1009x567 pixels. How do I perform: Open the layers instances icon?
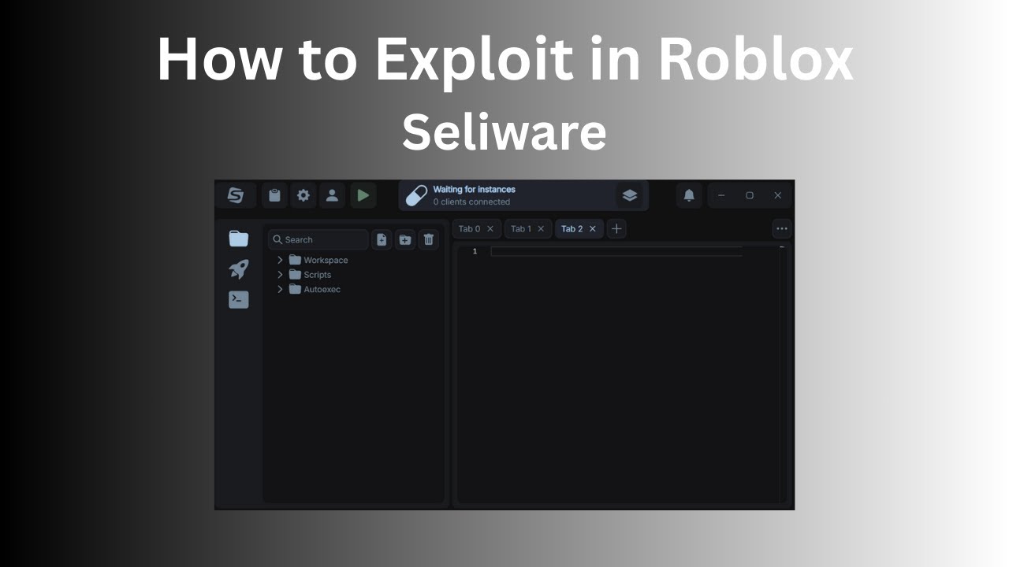pyautogui.click(x=629, y=195)
